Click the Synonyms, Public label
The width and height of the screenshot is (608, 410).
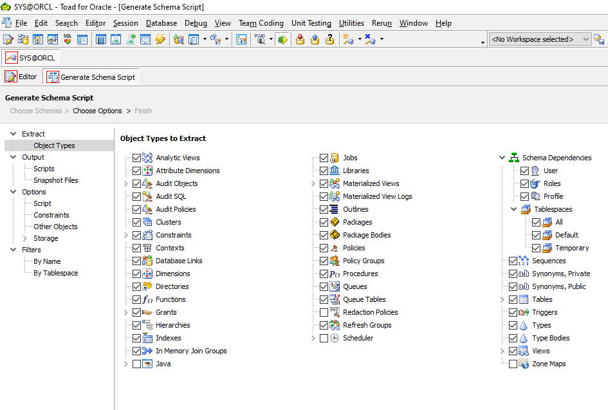click(x=558, y=286)
